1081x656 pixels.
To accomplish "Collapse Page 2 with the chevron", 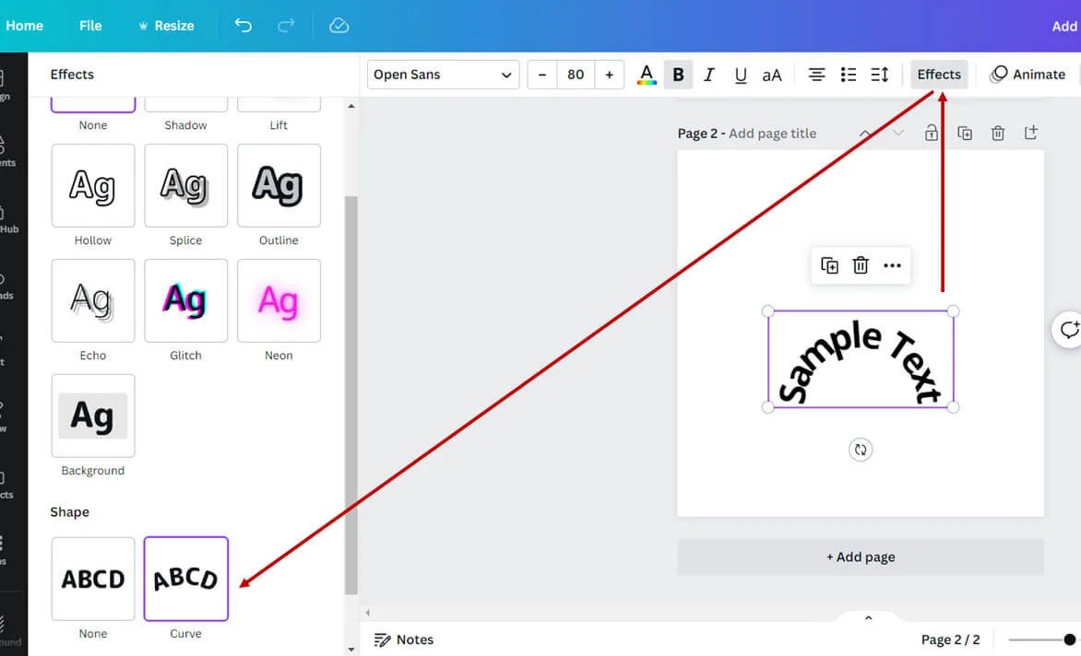I will pos(865,133).
